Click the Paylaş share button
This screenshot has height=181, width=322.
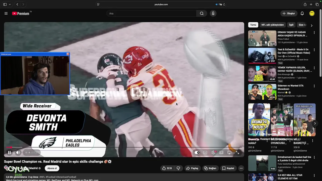pos(192,168)
